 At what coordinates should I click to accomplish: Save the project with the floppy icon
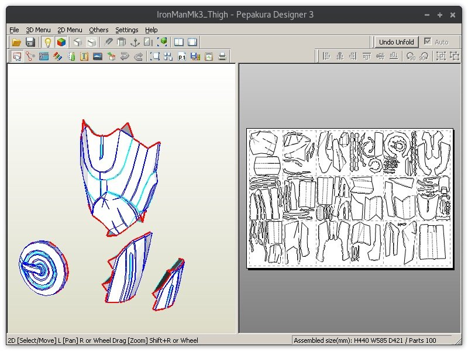pos(30,42)
